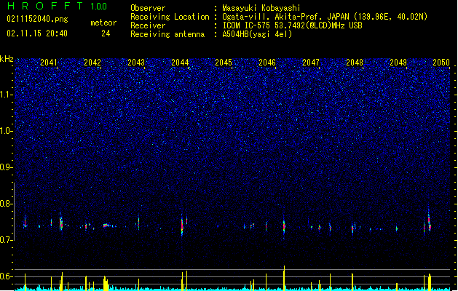
Task: Click the time marker 2044
Action: pyautogui.click(x=180, y=62)
